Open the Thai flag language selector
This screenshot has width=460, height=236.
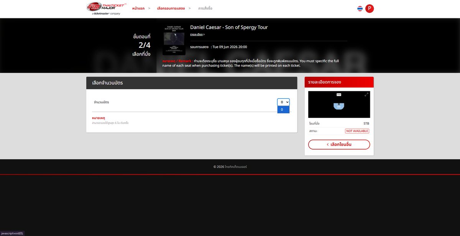pyautogui.click(x=360, y=8)
